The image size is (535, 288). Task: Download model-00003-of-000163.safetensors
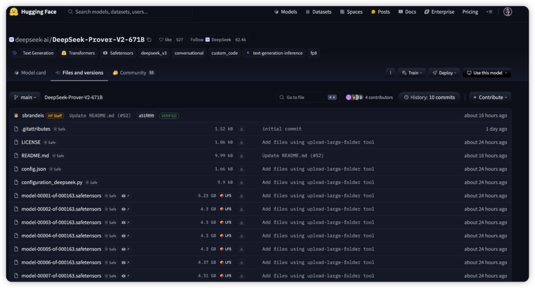[x=241, y=222]
